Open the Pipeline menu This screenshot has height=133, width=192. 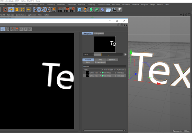136,5
